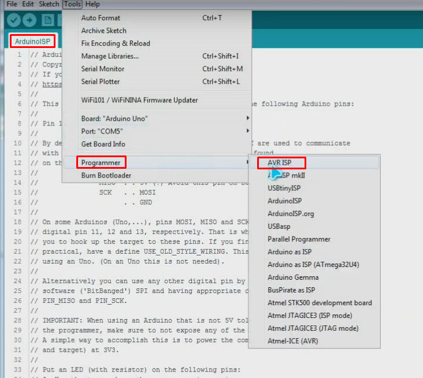Click 'Put an LED (with resistor)' comment line
Viewport: 423px width, 378px height.
[135, 369]
